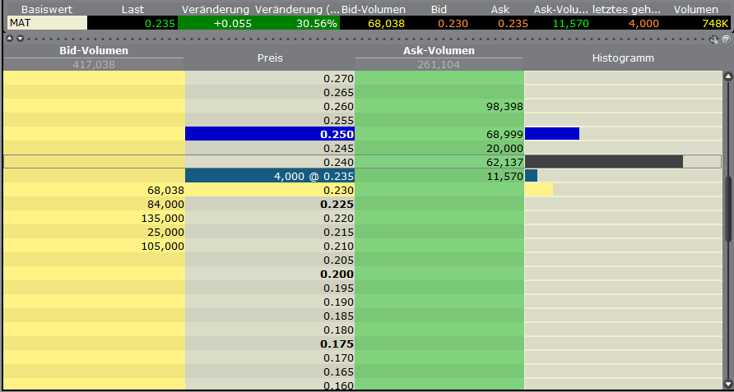Collapse panel with small up arrow
This screenshot has height=392, width=734.
point(8,39)
